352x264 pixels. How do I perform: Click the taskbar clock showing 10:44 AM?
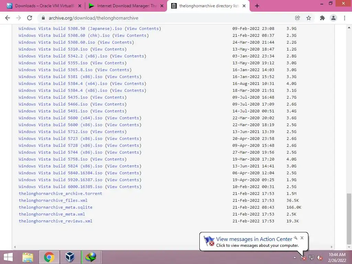click(x=337, y=257)
